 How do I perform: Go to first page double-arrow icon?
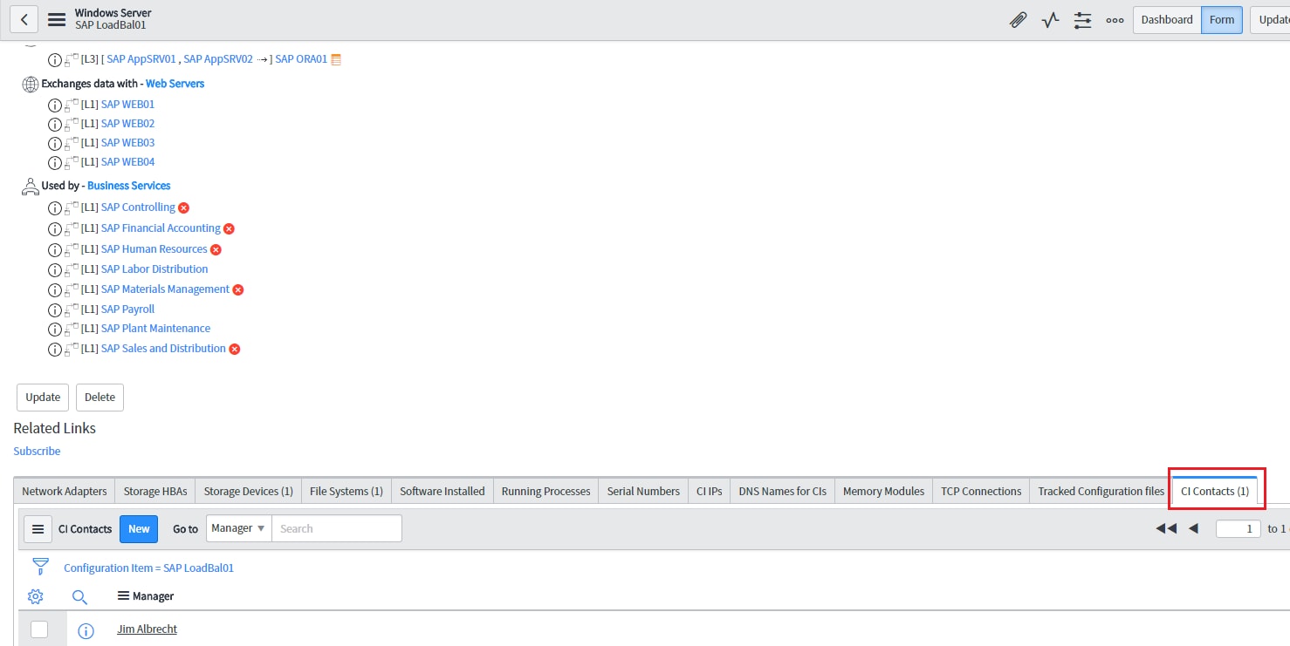coord(1165,528)
